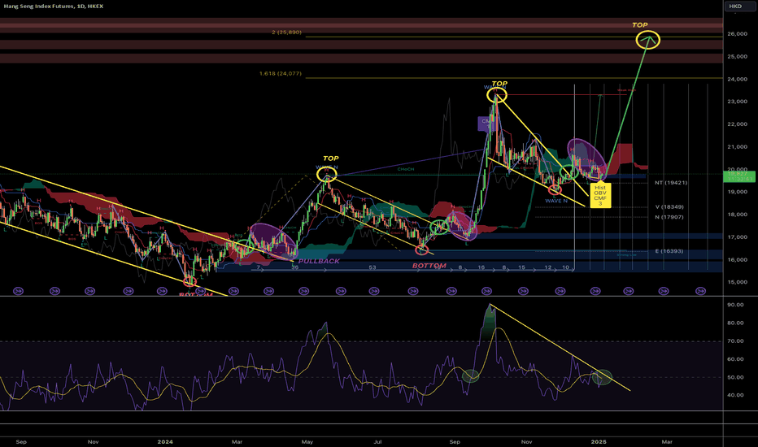Image resolution: width=758 pixels, height=447 pixels.
Task: Select the large CHoCH label on the dotted level line
Action: tap(406, 169)
